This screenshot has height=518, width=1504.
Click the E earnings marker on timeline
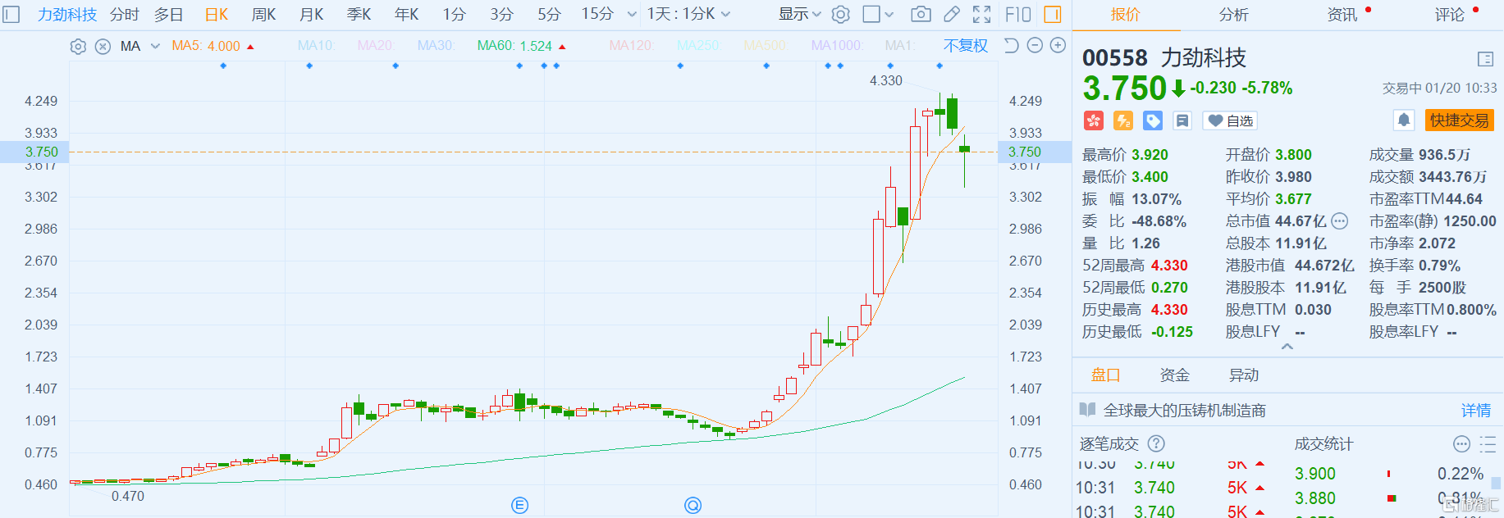[x=519, y=505]
